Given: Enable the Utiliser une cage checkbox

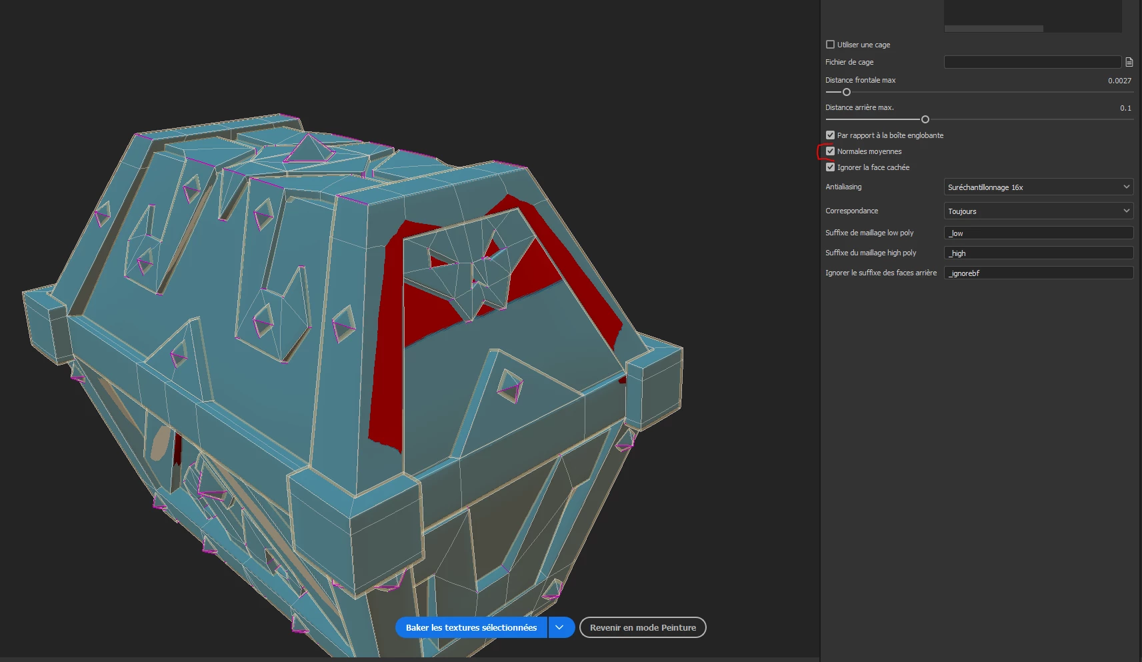Looking at the screenshot, I should pyautogui.click(x=830, y=45).
